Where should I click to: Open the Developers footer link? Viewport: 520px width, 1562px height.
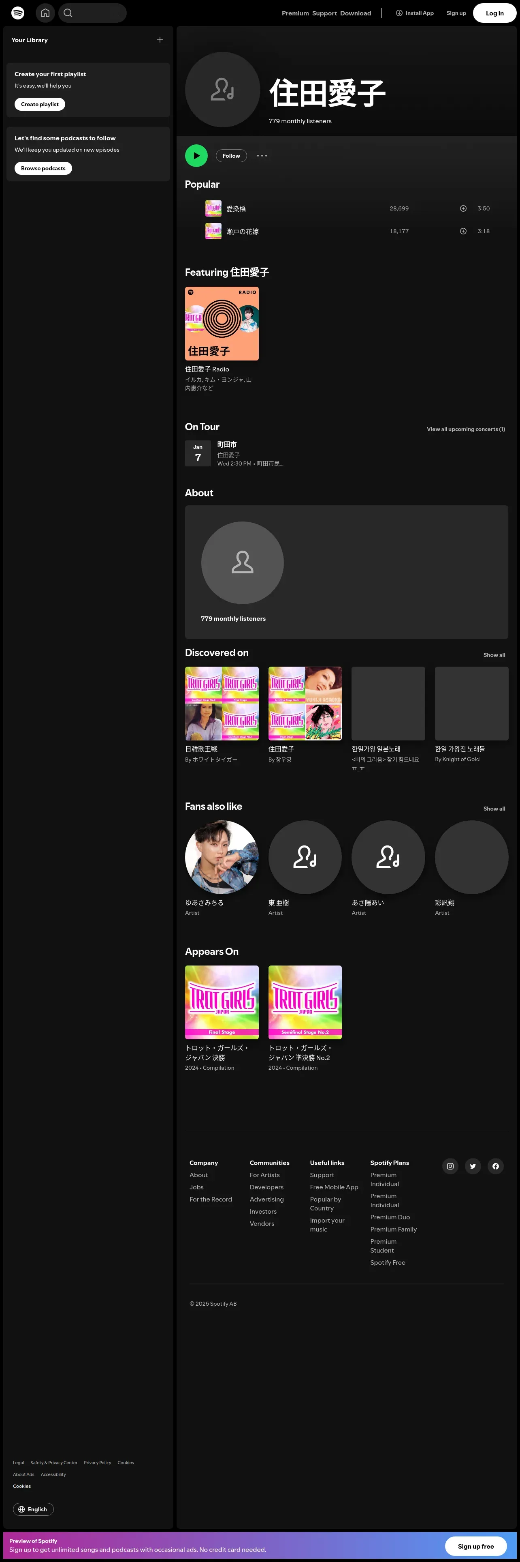tap(266, 1187)
